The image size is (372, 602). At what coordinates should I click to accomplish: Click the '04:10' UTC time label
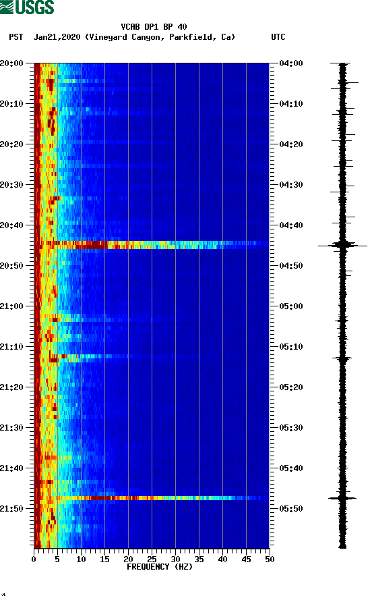tap(291, 104)
